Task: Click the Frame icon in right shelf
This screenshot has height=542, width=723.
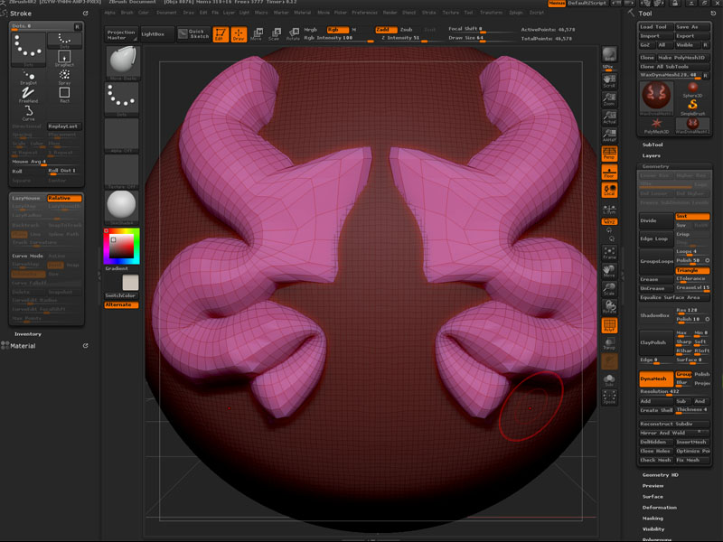Action: (609, 253)
